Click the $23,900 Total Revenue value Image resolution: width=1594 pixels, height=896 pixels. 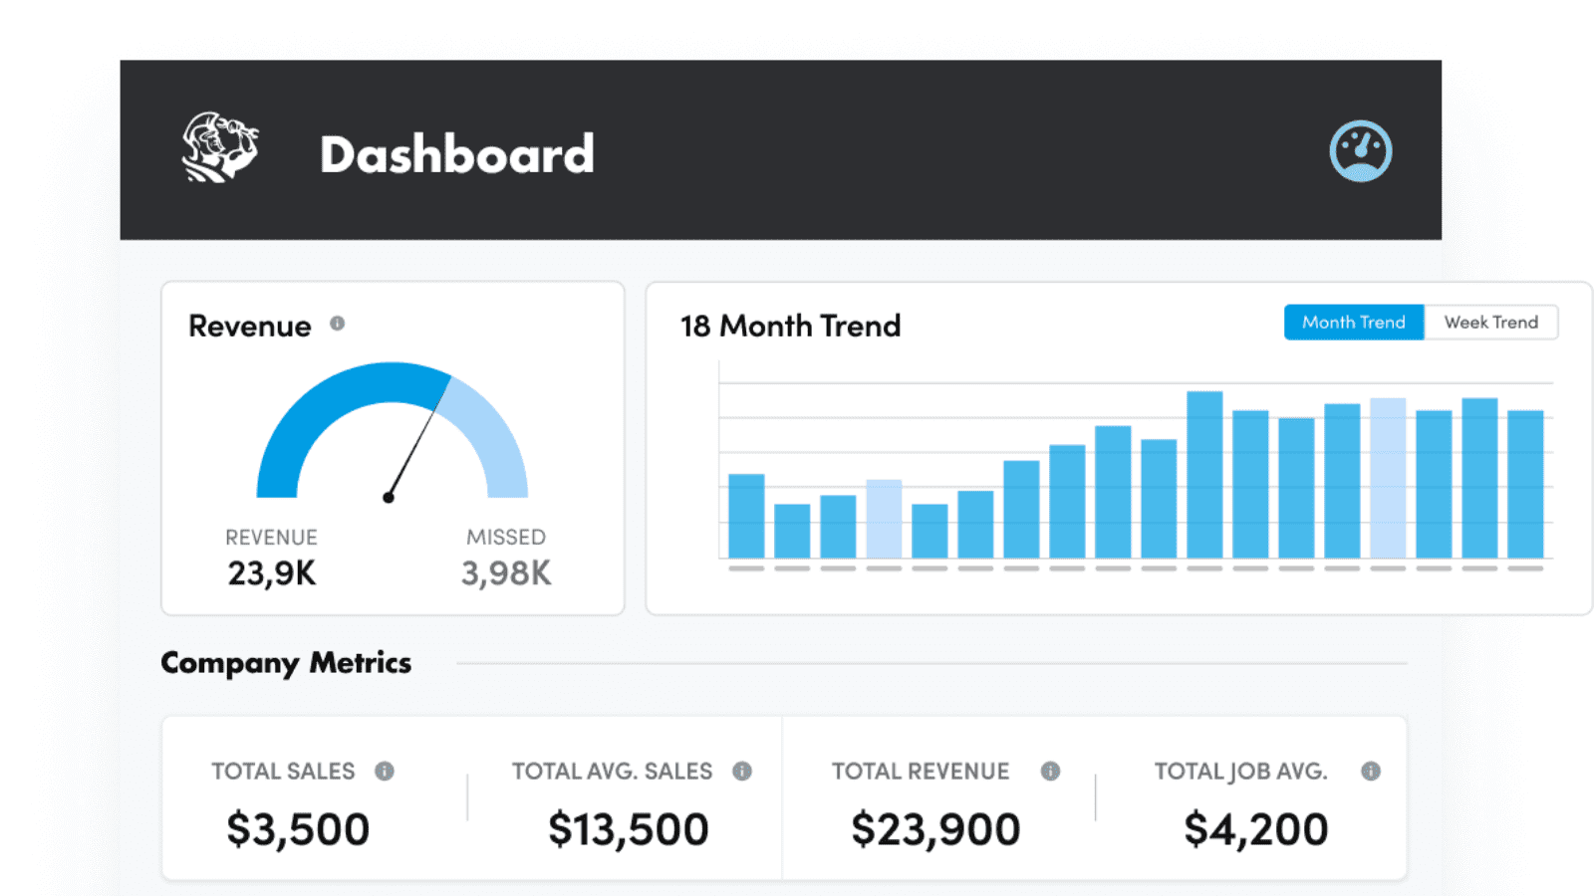coord(935,829)
